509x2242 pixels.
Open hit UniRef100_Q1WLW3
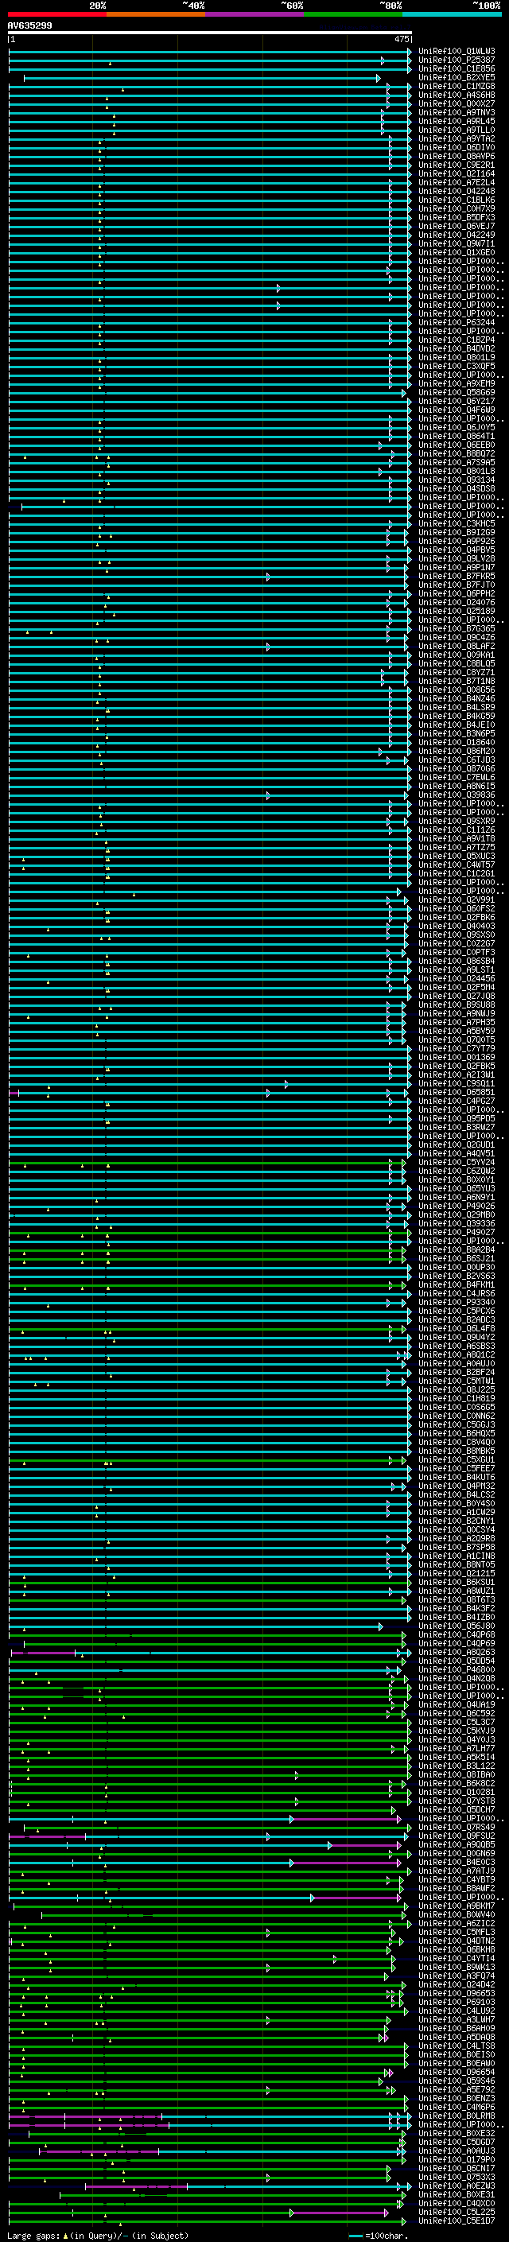457,52
